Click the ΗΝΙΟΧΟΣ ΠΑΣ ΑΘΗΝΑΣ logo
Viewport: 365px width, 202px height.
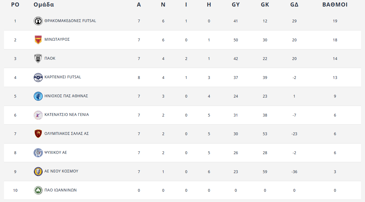[38, 96]
